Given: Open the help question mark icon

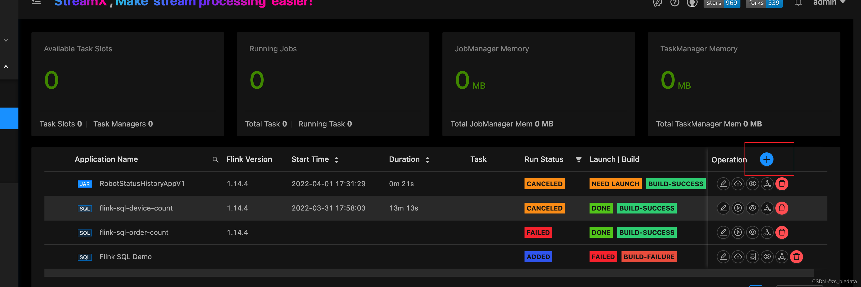Looking at the screenshot, I should (675, 3).
